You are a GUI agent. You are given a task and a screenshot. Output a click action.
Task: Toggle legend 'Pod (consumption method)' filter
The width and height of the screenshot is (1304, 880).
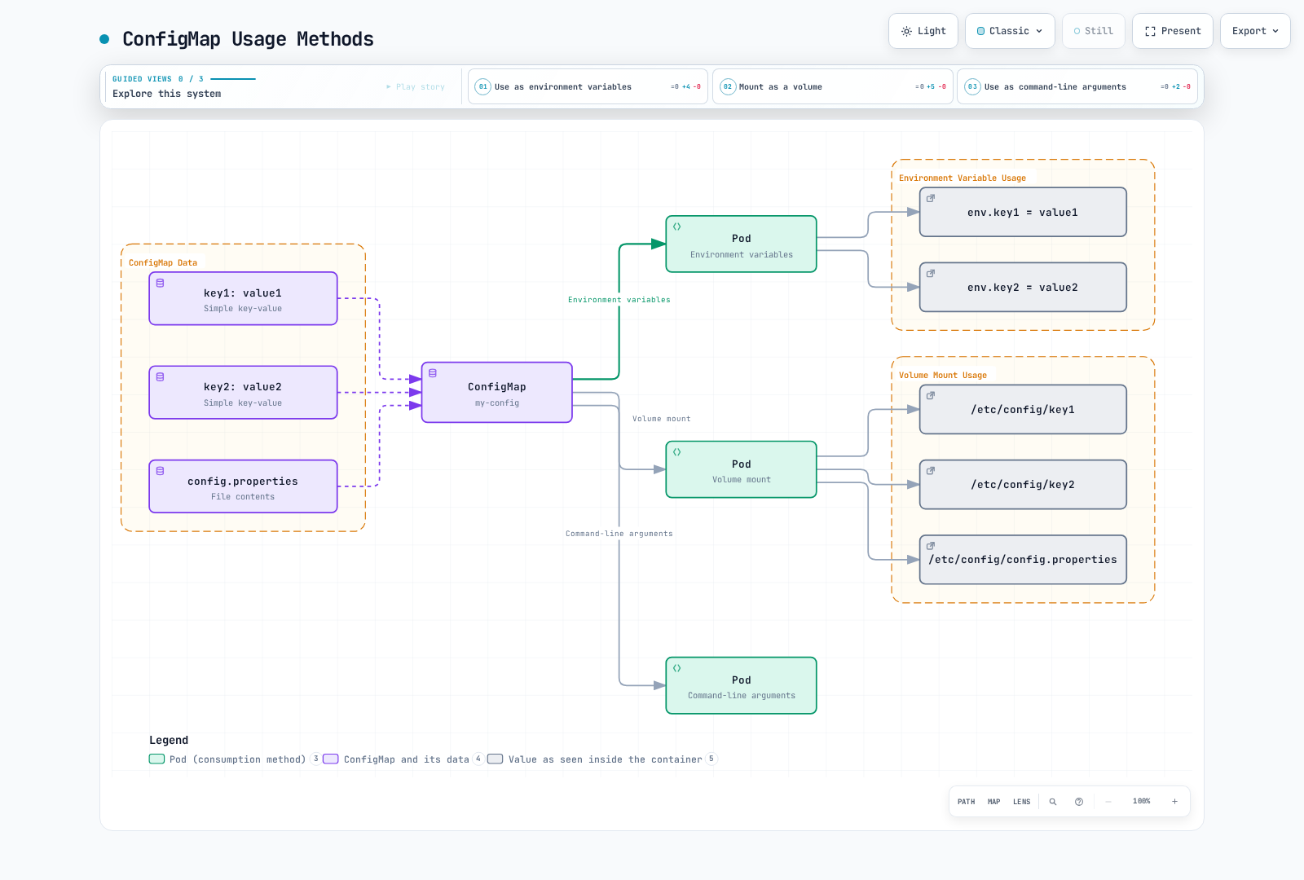[235, 759]
